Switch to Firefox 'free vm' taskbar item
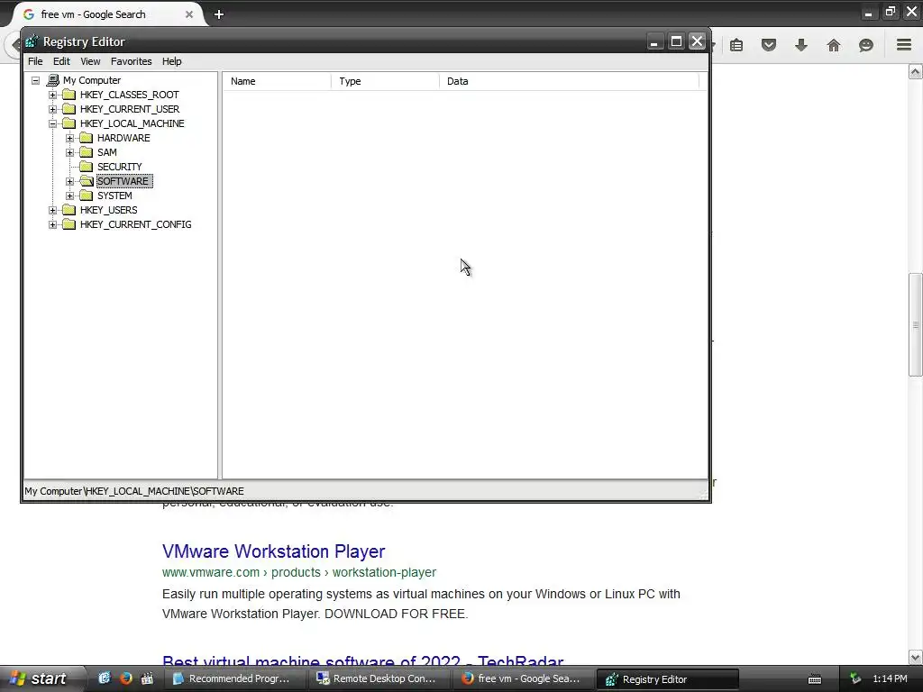Image resolution: width=923 pixels, height=692 pixels. tap(523, 678)
